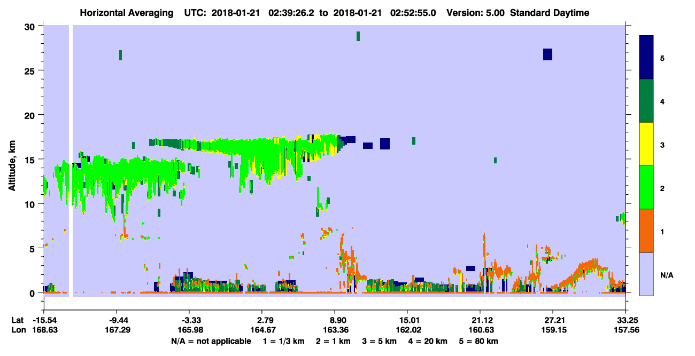The image size is (695, 356).
Task: Click longitude value 165.98
Action: 190,330
